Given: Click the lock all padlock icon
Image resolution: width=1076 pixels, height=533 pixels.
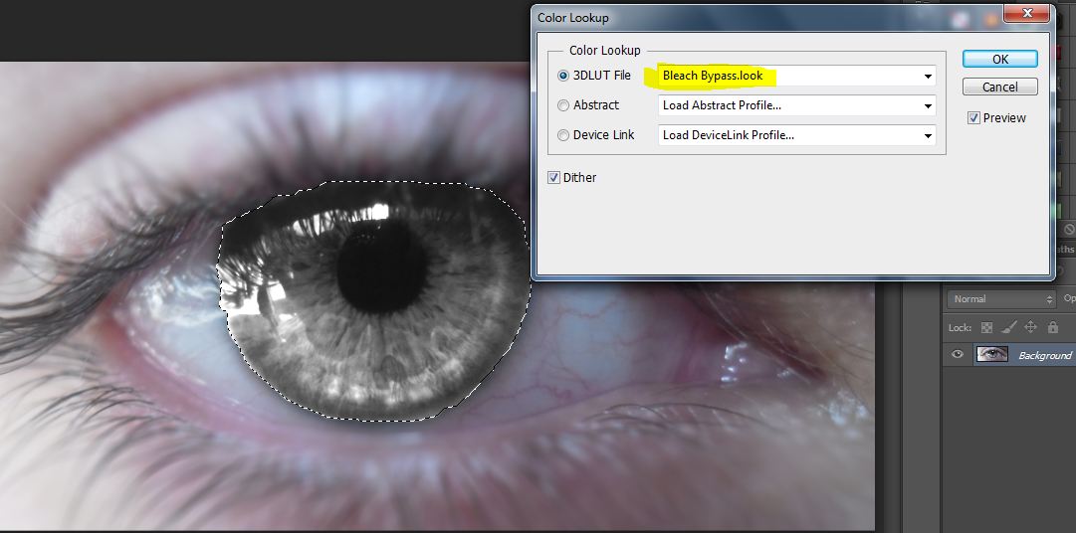Looking at the screenshot, I should pos(1052,328).
